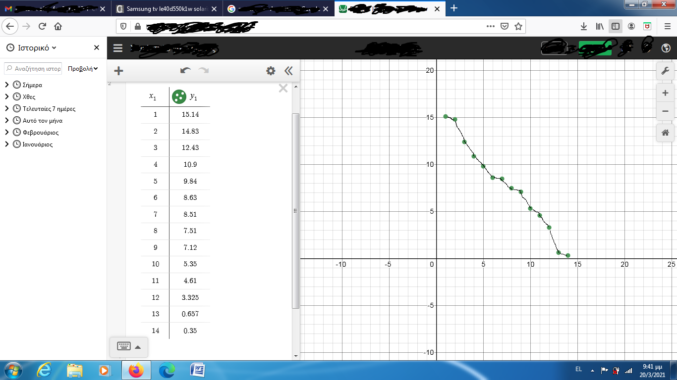Open the Firefox hamburger menu

pyautogui.click(x=667, y=26)
